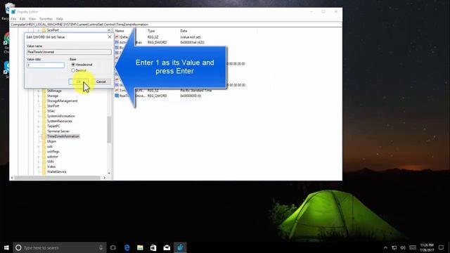The width and height of the screenshot is (450, 253).
Task: Open the Microsoft Store taskbar icon
Action: pyautogui.click(x=153, y=247)
